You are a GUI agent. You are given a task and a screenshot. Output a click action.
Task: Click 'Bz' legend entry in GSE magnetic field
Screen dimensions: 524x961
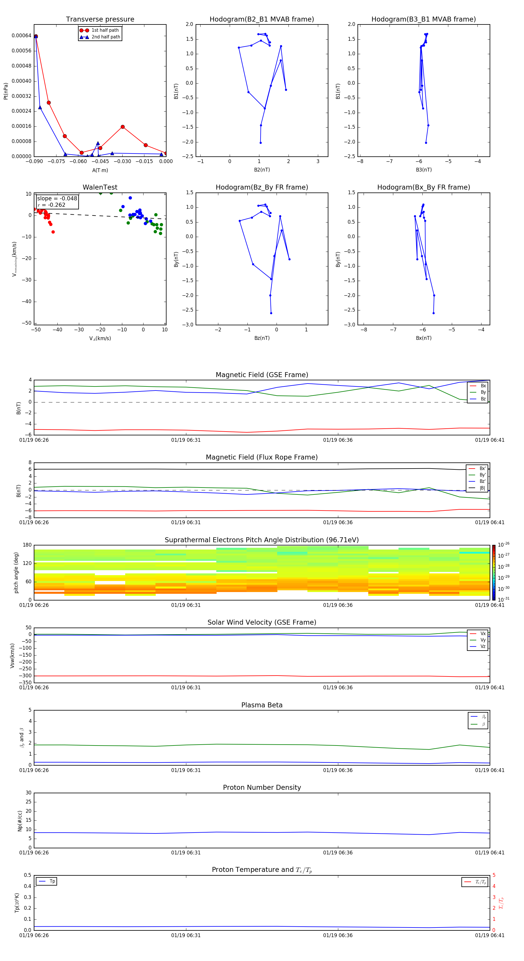478,399
